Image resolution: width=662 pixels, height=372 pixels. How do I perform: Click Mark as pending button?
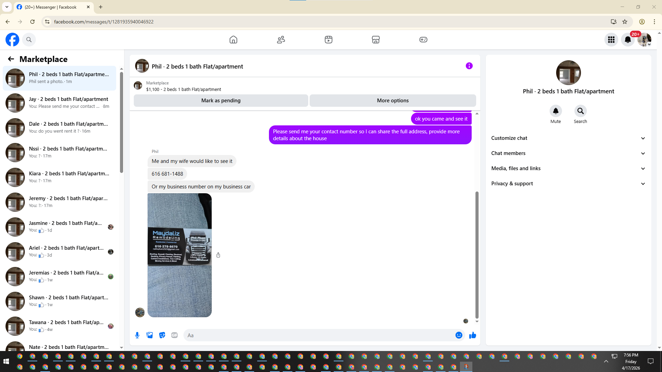tap(221, 101)
